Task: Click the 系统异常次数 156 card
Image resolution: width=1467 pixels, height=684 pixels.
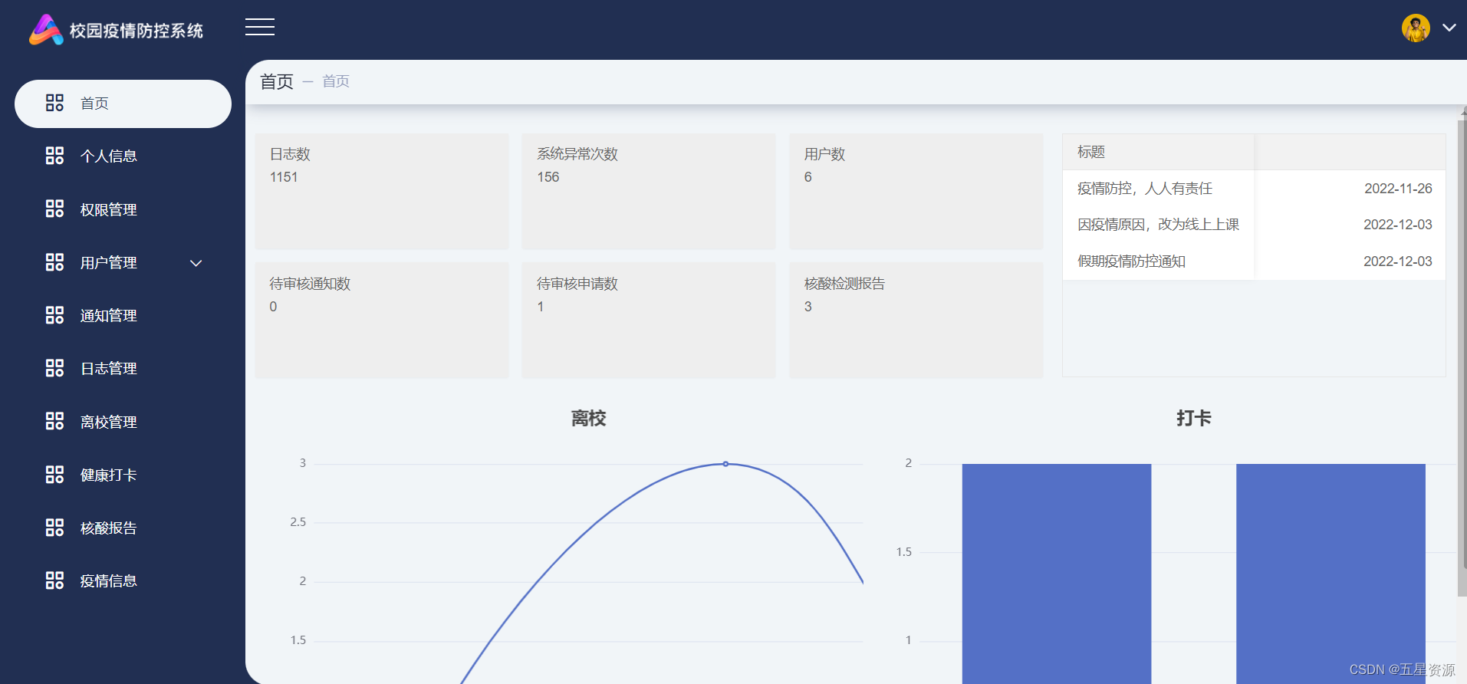Action: click(x=649, y=192)
